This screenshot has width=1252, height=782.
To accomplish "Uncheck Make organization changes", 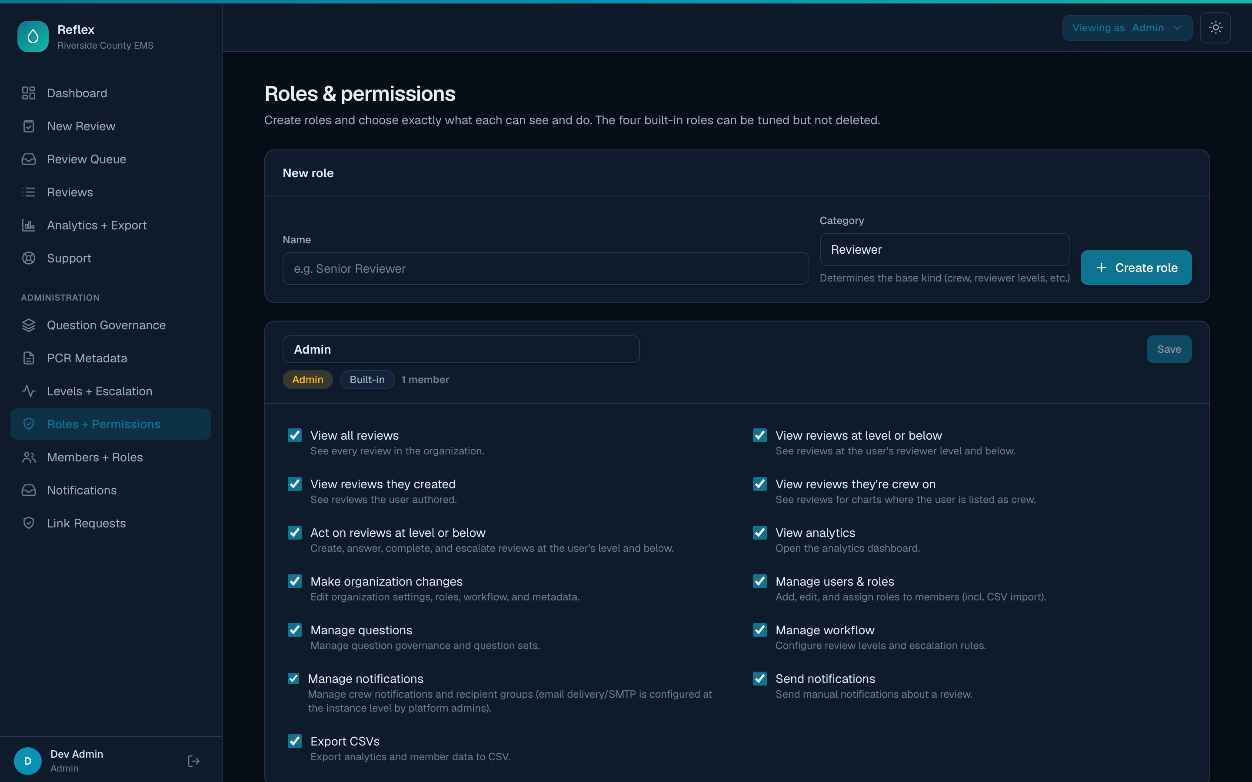I will (x=295, y=581).
